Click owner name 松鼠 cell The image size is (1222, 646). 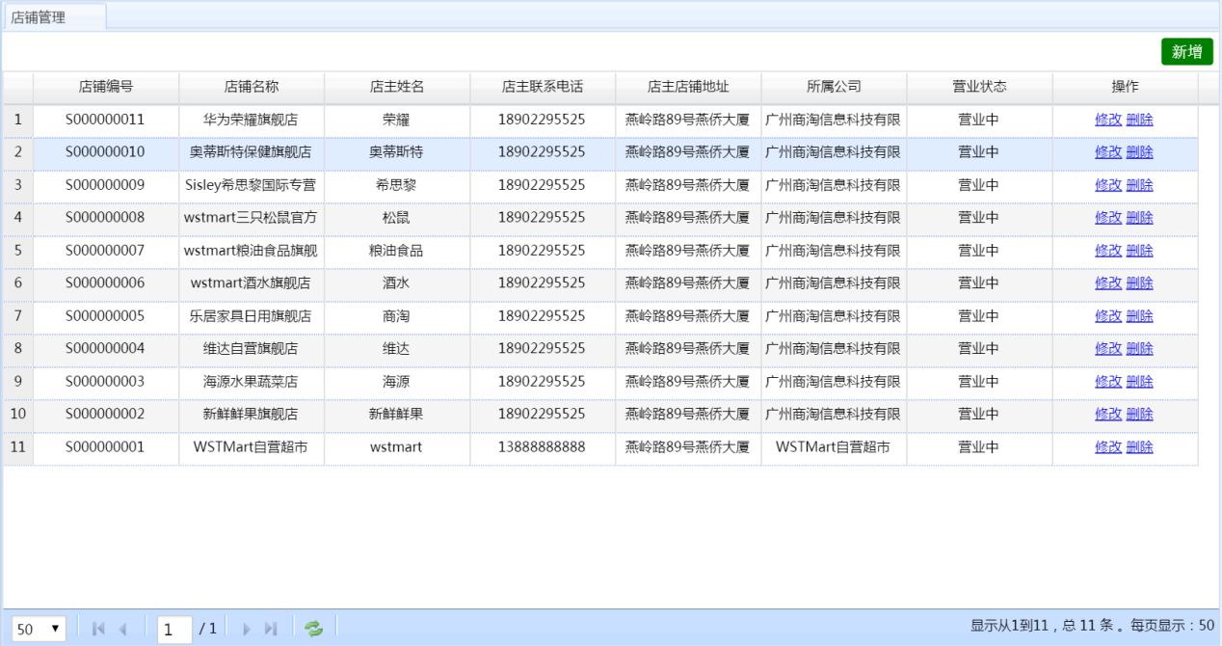[397, 218]
